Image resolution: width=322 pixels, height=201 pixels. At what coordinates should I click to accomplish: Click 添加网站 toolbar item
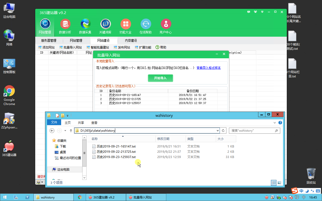tap(46, 47)
